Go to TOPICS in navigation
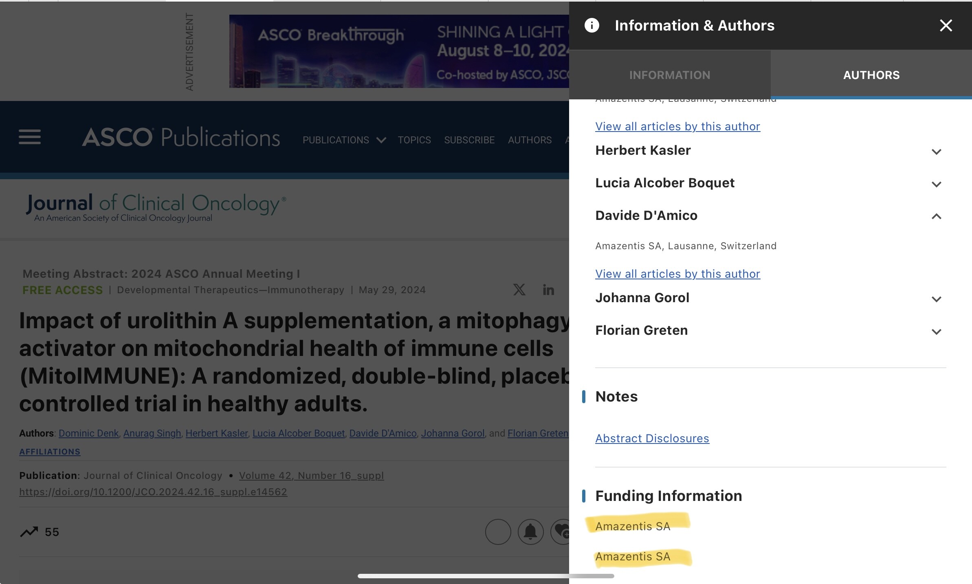 (414, 140)
